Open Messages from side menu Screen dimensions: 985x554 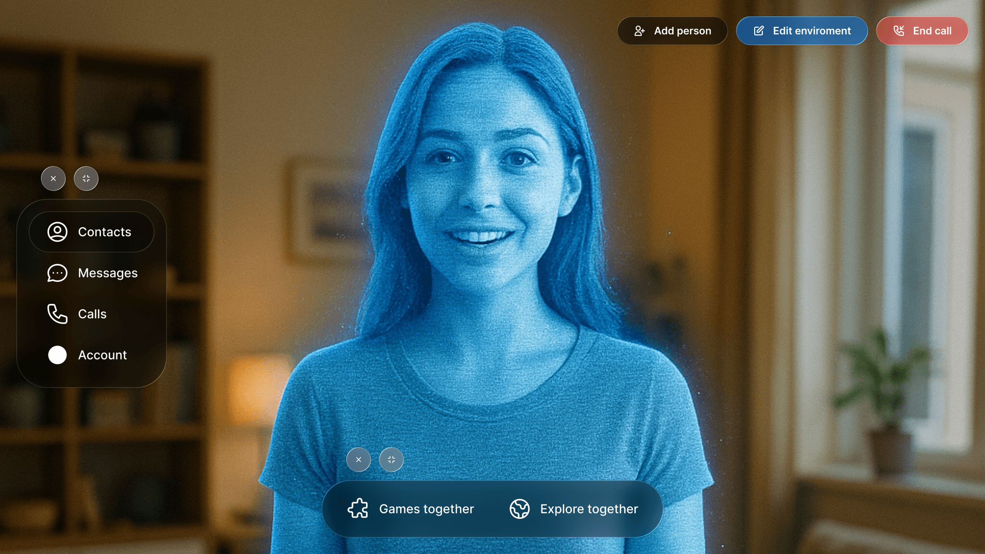[108, 273]
